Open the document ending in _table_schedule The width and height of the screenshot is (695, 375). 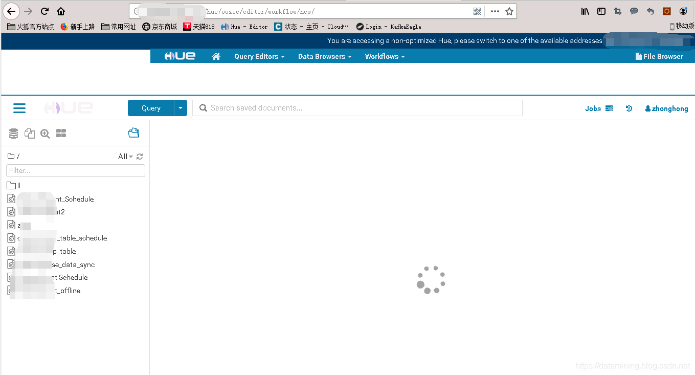(57, 238)
